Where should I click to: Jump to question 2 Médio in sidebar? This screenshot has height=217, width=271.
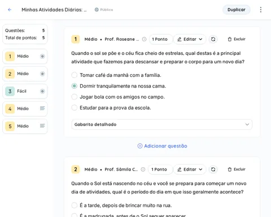(25, 73)
